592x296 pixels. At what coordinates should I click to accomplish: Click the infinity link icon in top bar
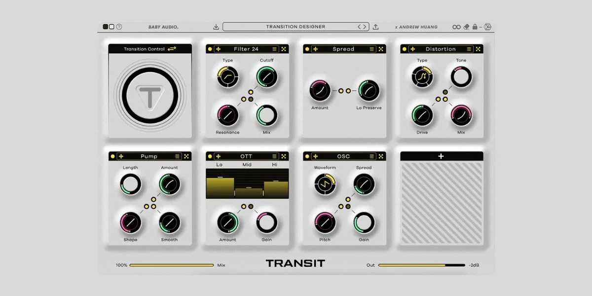(x=457, y=27)
